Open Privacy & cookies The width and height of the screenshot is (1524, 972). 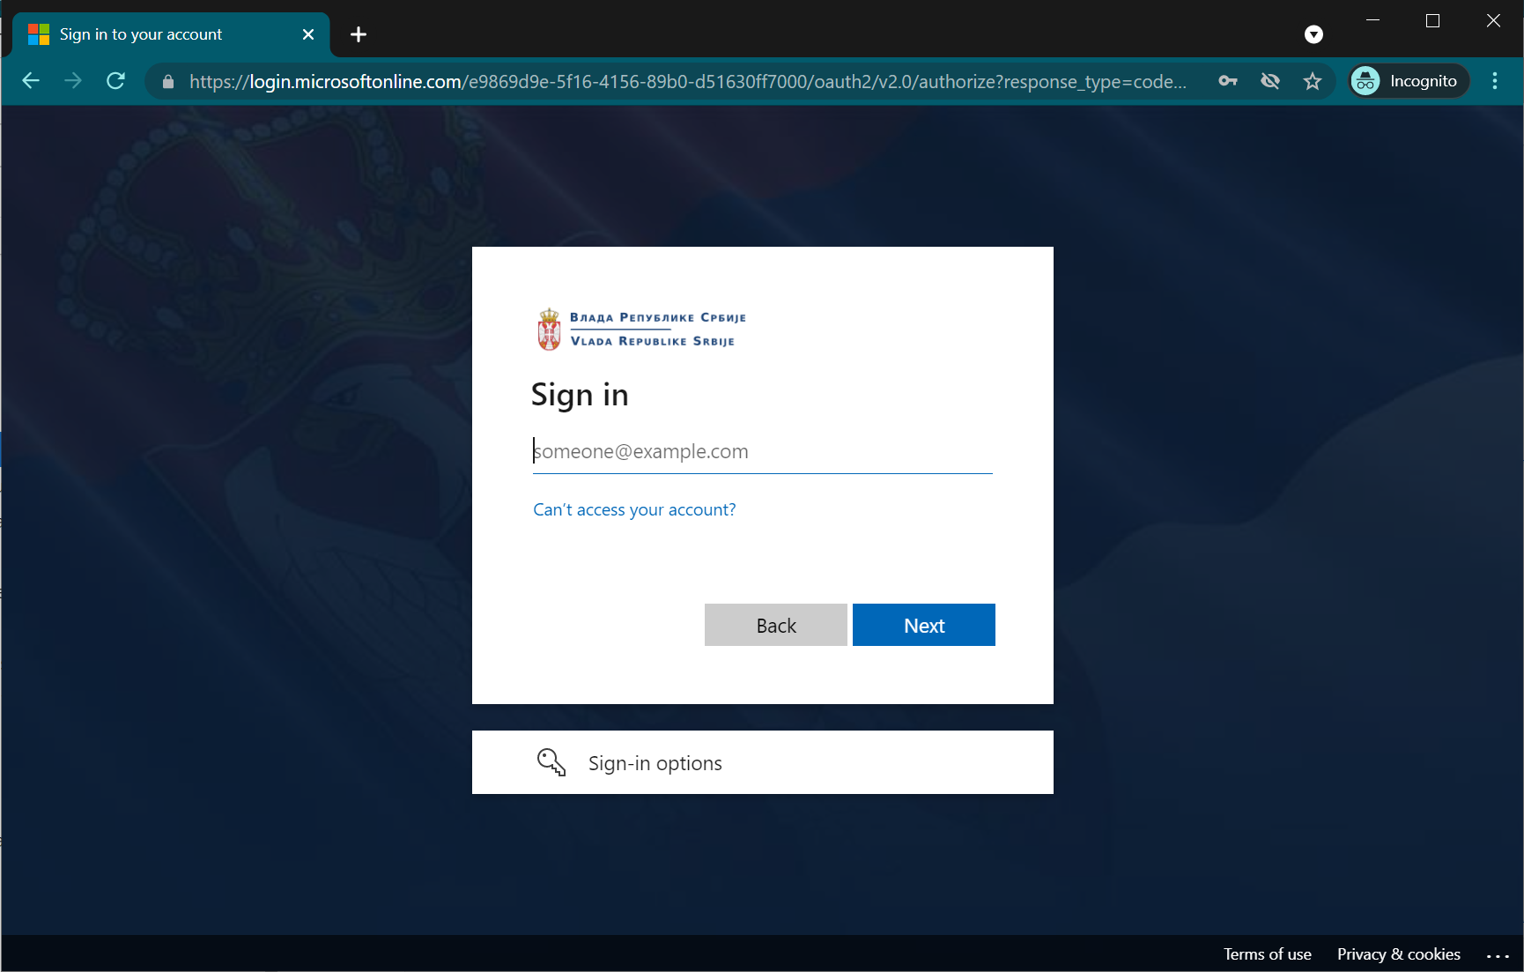(1398, 954)
